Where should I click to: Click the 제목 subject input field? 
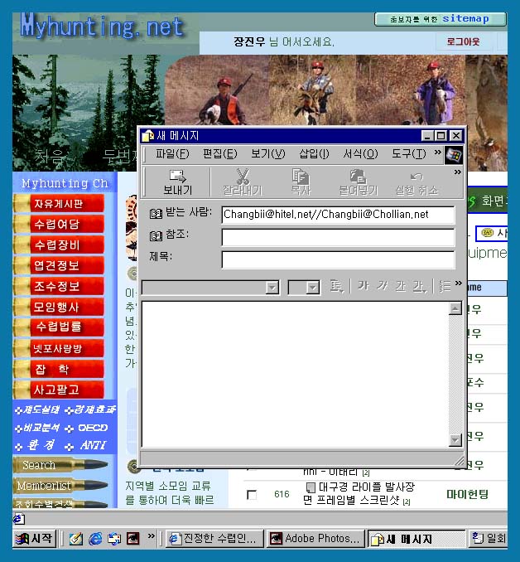coord(338,259)
